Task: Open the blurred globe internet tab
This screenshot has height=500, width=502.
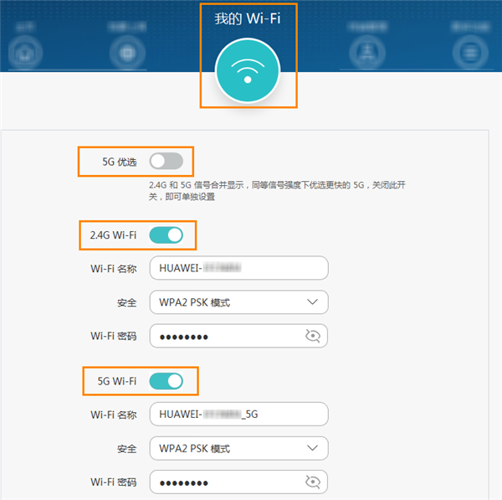Action: click(x=127, y=53)
